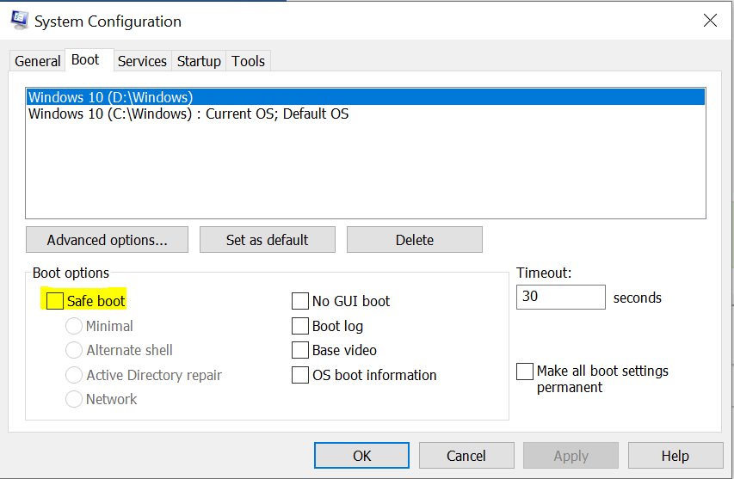Select the Tools tab
The width and height of the screenshot is (734, 479).
pyautogui.click(x=249, y=61)
